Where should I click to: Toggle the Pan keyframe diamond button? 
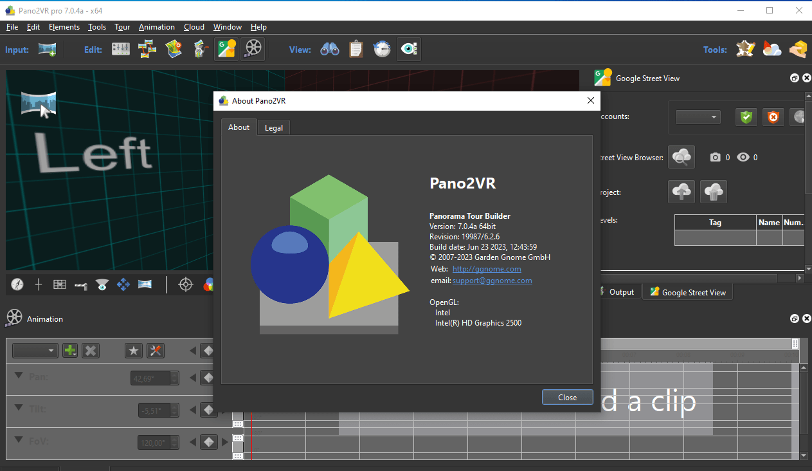[x=208, y=378]
